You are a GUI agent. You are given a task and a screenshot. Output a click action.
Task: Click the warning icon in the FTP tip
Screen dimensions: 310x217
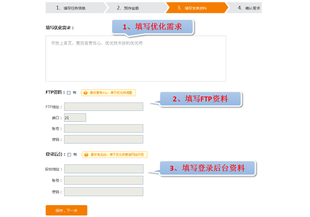pos(85,93)
